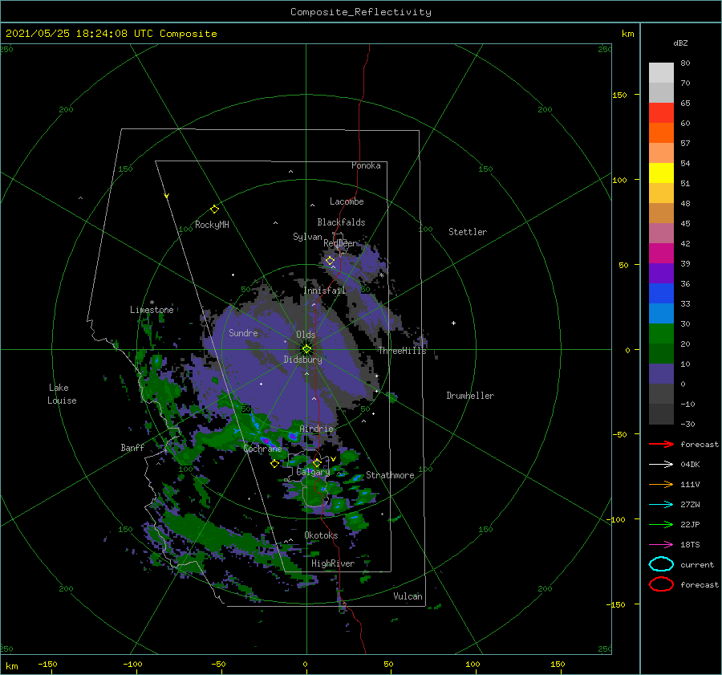This screenshot has width=722, height=675.
Task: Click the 80 value on the dBZ scale
Action: pos(685,63)
